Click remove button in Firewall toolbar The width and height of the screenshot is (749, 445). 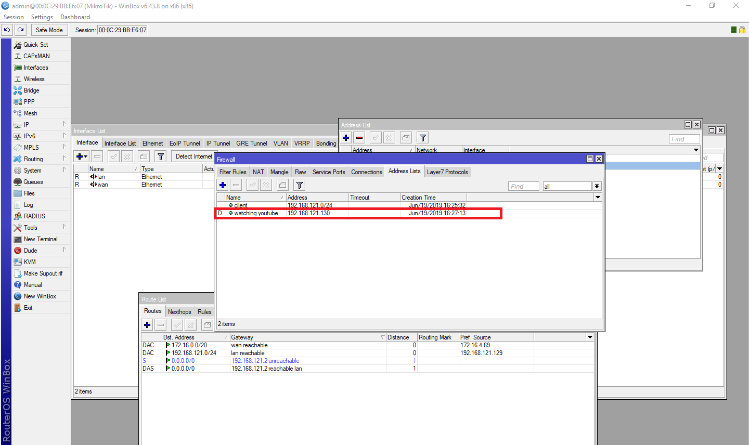(x=236, y=185)
